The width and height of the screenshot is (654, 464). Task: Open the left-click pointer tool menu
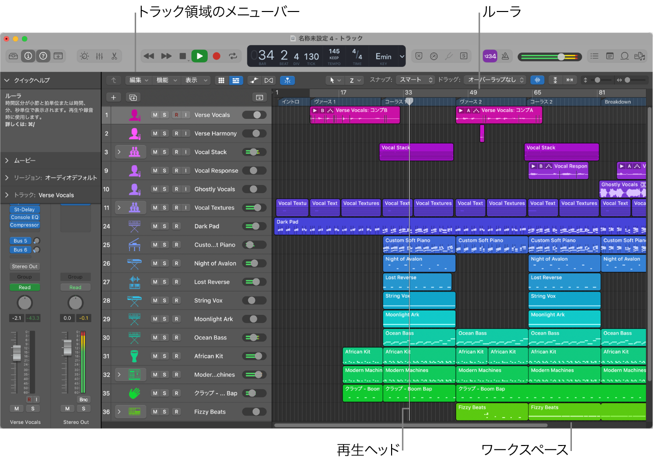(334, 80)
